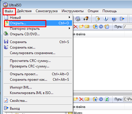Choose Выход to quit UltraISO
This screenshot has height=114, width=132.
pyautogui.click(x=38, y=109)
